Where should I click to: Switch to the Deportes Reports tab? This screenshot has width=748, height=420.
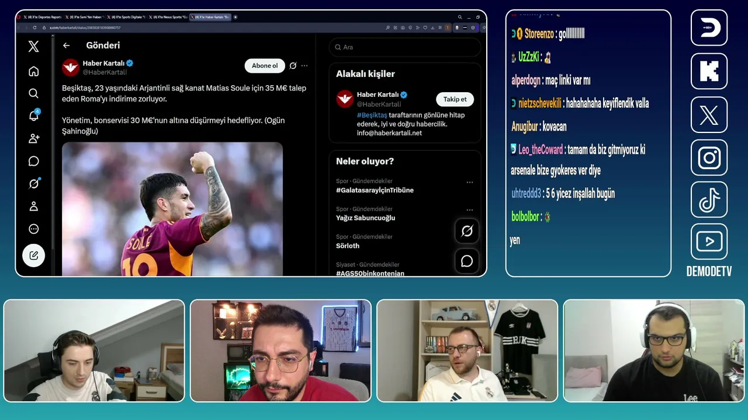(43, 17)
